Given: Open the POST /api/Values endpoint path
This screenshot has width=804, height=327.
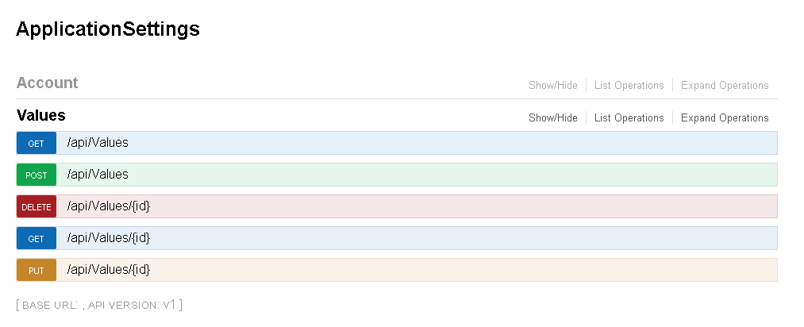Looking at the screenshot, I should (x=98, y=174).
